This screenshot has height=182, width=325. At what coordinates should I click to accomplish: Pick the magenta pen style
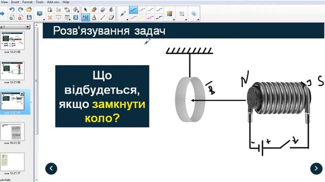click(150, 18)
